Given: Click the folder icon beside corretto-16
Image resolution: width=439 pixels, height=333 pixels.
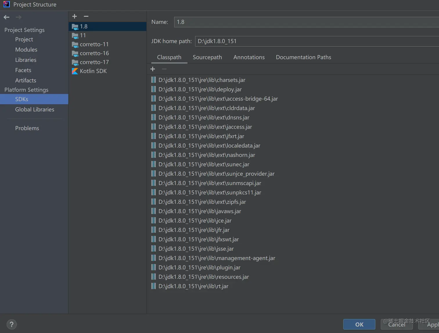Looking at the screenshot, I should (x=75, y=54).
